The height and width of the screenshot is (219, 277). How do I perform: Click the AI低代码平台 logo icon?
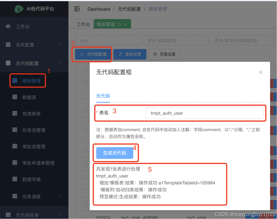(19, 9)
